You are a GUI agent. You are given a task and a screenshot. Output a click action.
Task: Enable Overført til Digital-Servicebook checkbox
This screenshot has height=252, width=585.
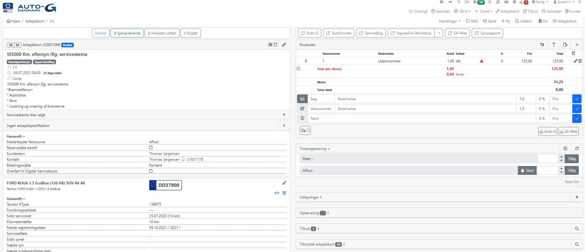151,171
